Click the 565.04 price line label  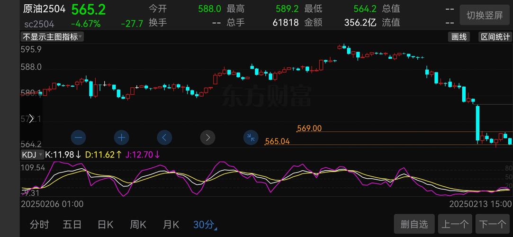(x=277, y=141)
